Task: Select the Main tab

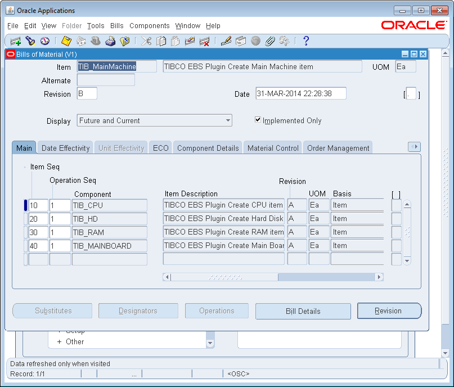Action: (x=24, y=148)
